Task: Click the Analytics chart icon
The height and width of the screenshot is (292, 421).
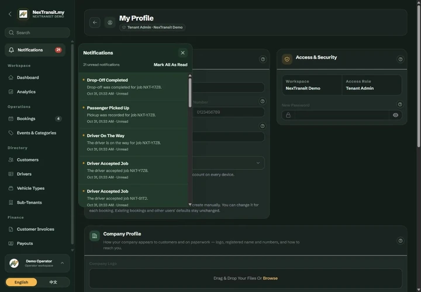Action: click(x=11, y=92)
